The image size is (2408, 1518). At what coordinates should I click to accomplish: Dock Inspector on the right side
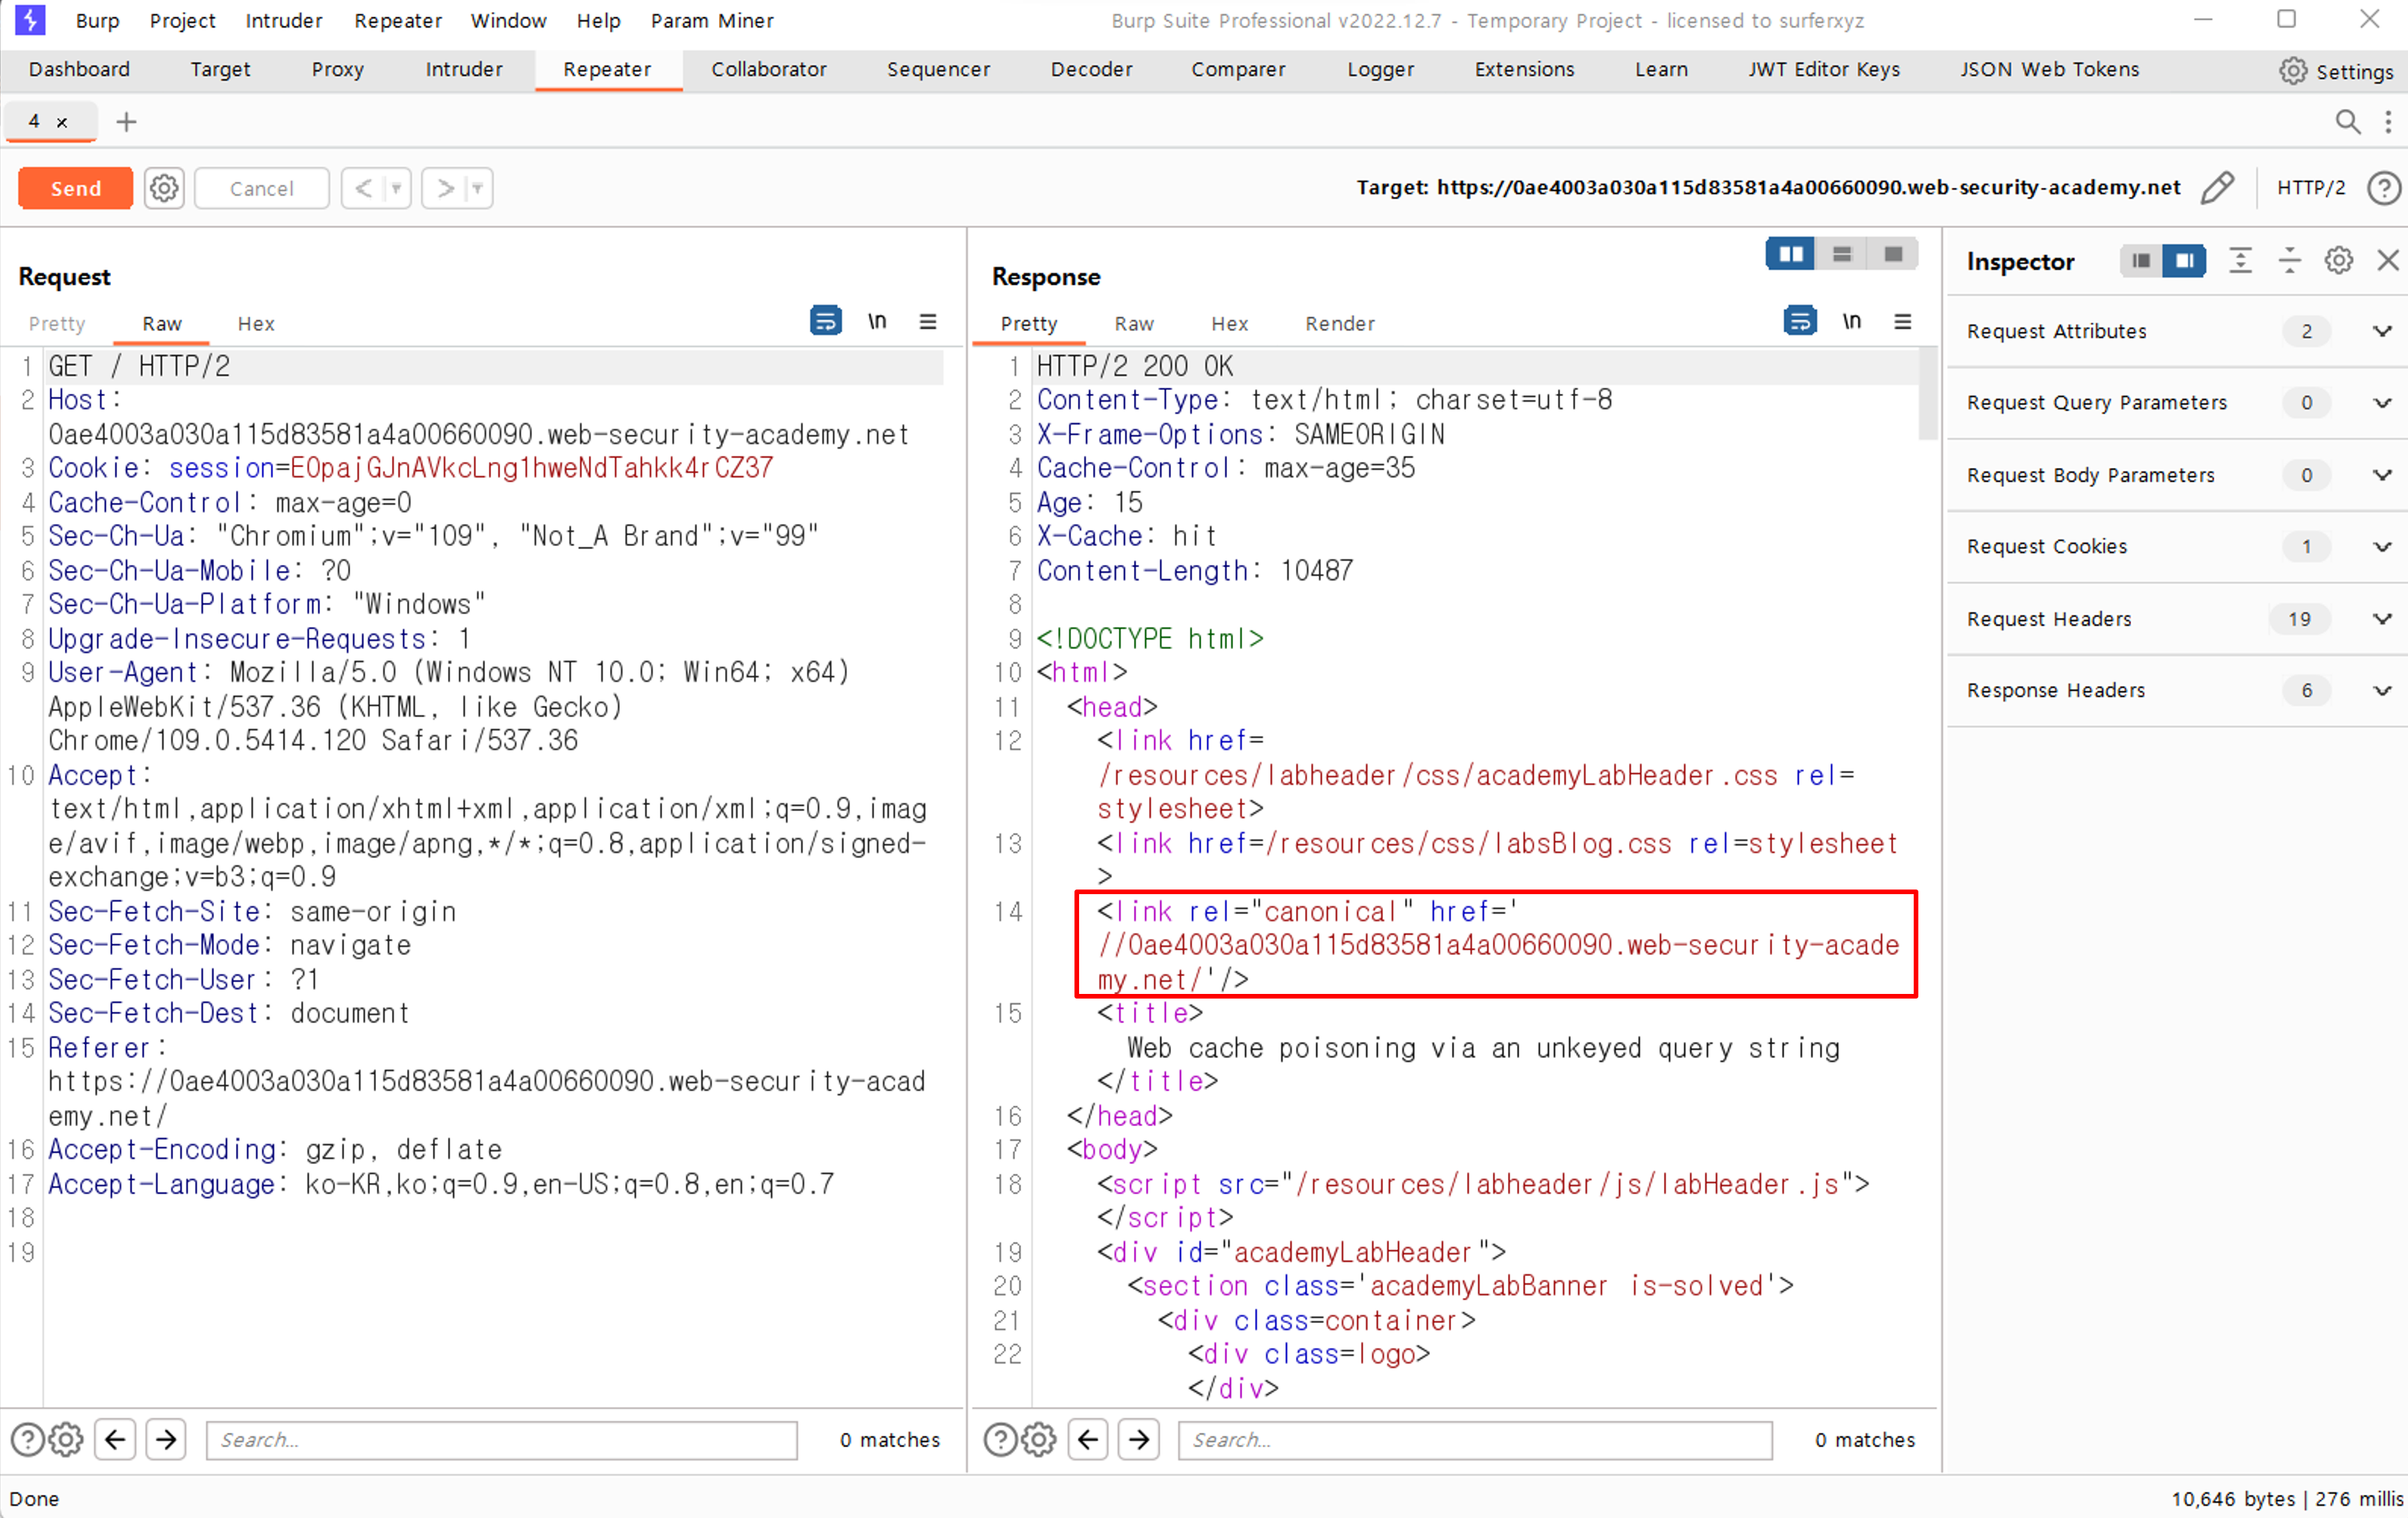2184,261
